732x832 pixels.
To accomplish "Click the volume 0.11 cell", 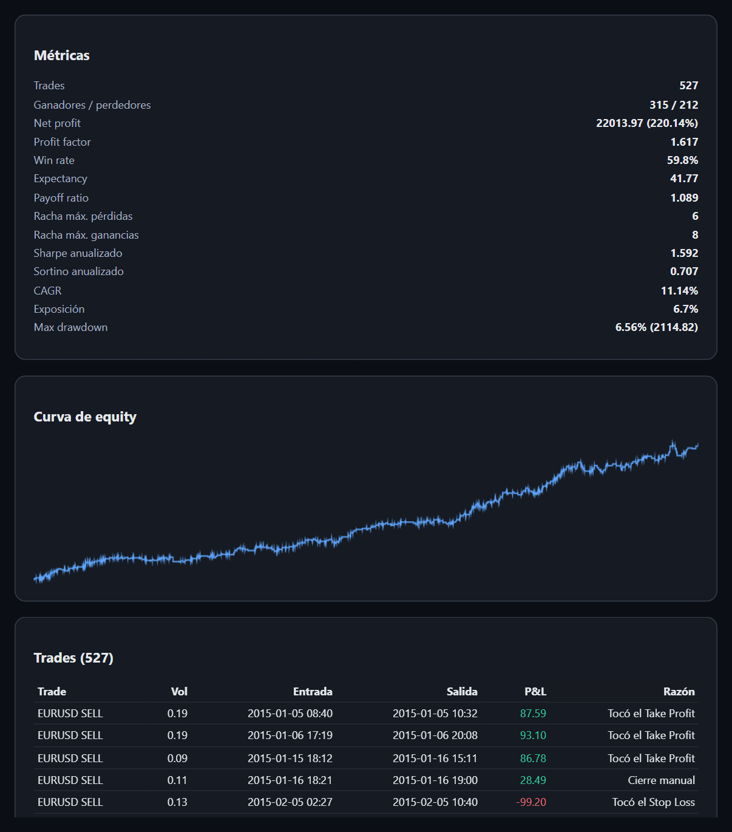I will [x=177, y=780].
